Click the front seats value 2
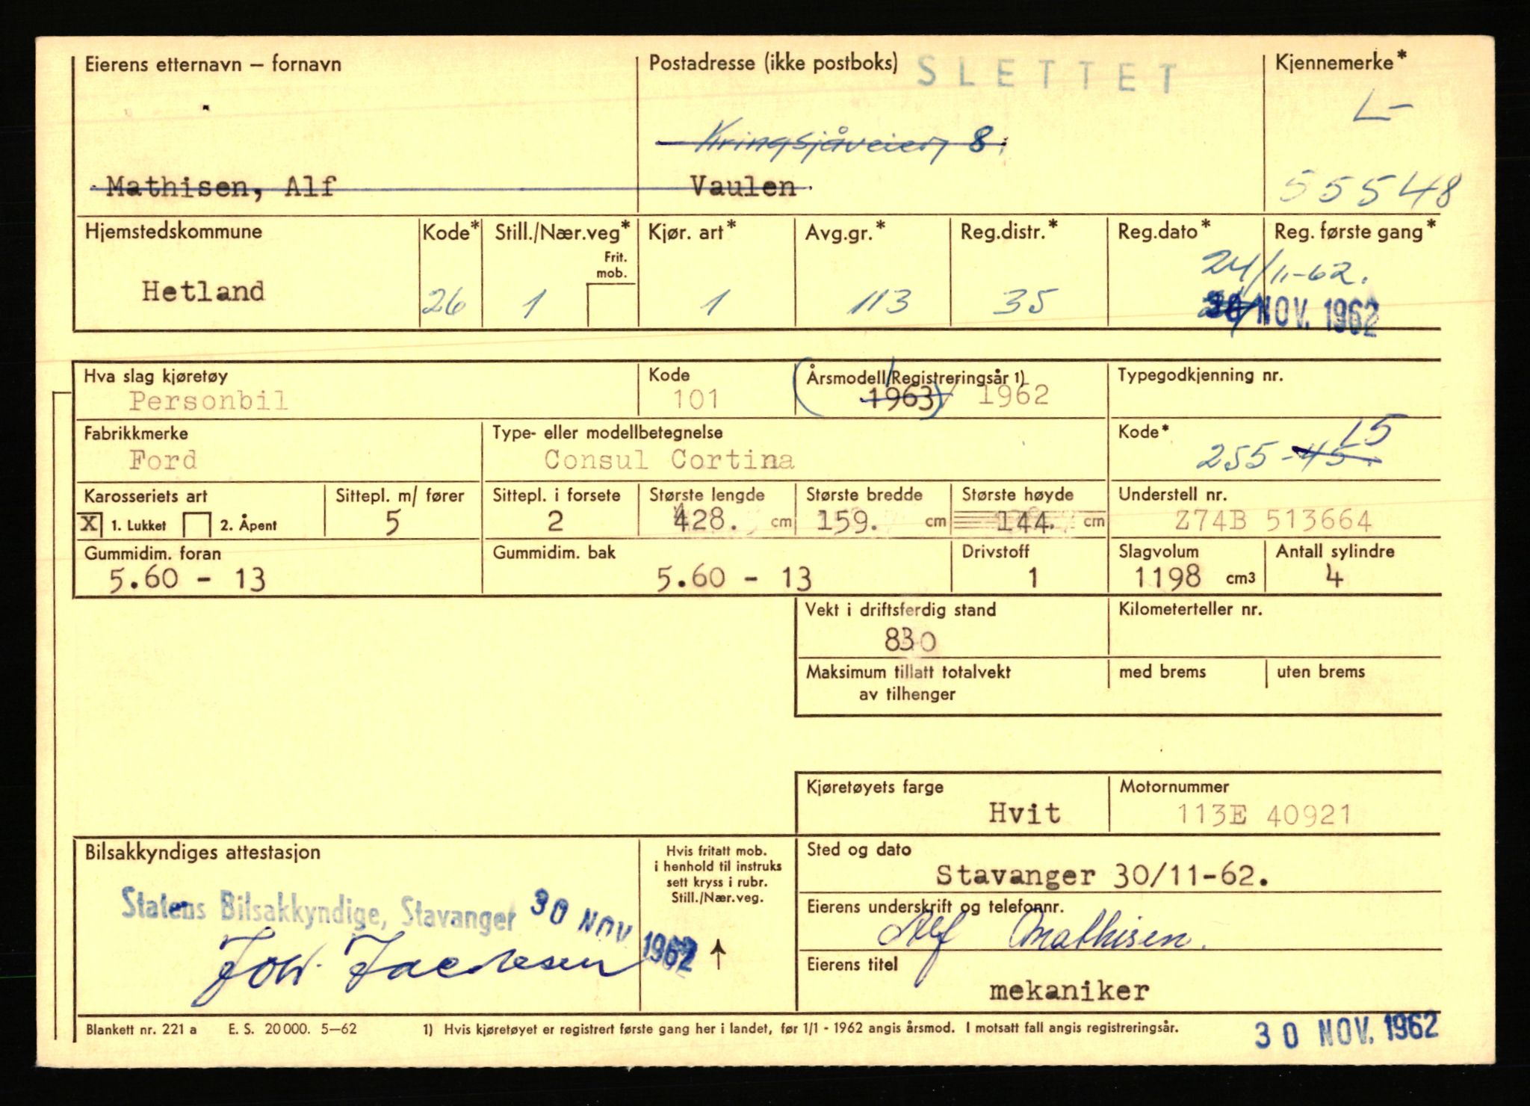 tap(555, 521)
